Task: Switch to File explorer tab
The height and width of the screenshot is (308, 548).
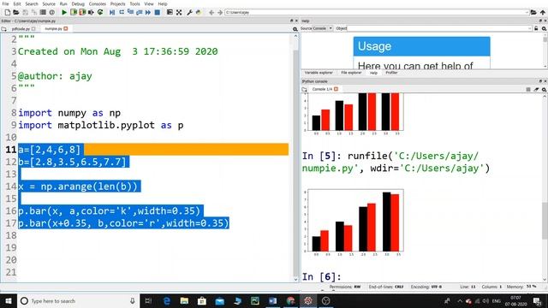Action: (351, 73)
